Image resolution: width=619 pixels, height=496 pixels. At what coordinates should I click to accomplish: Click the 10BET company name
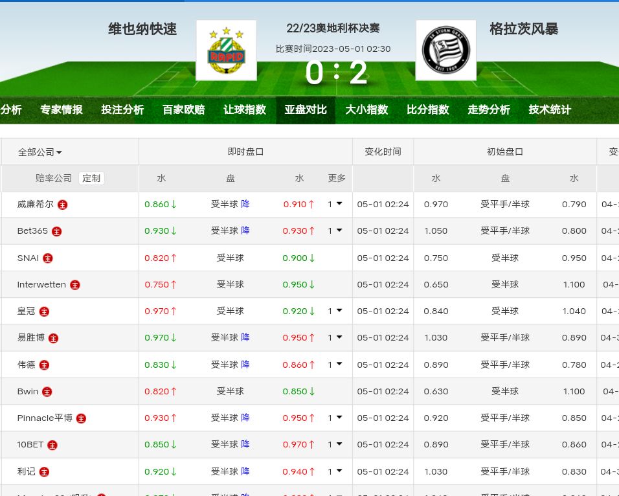[30, 444]
